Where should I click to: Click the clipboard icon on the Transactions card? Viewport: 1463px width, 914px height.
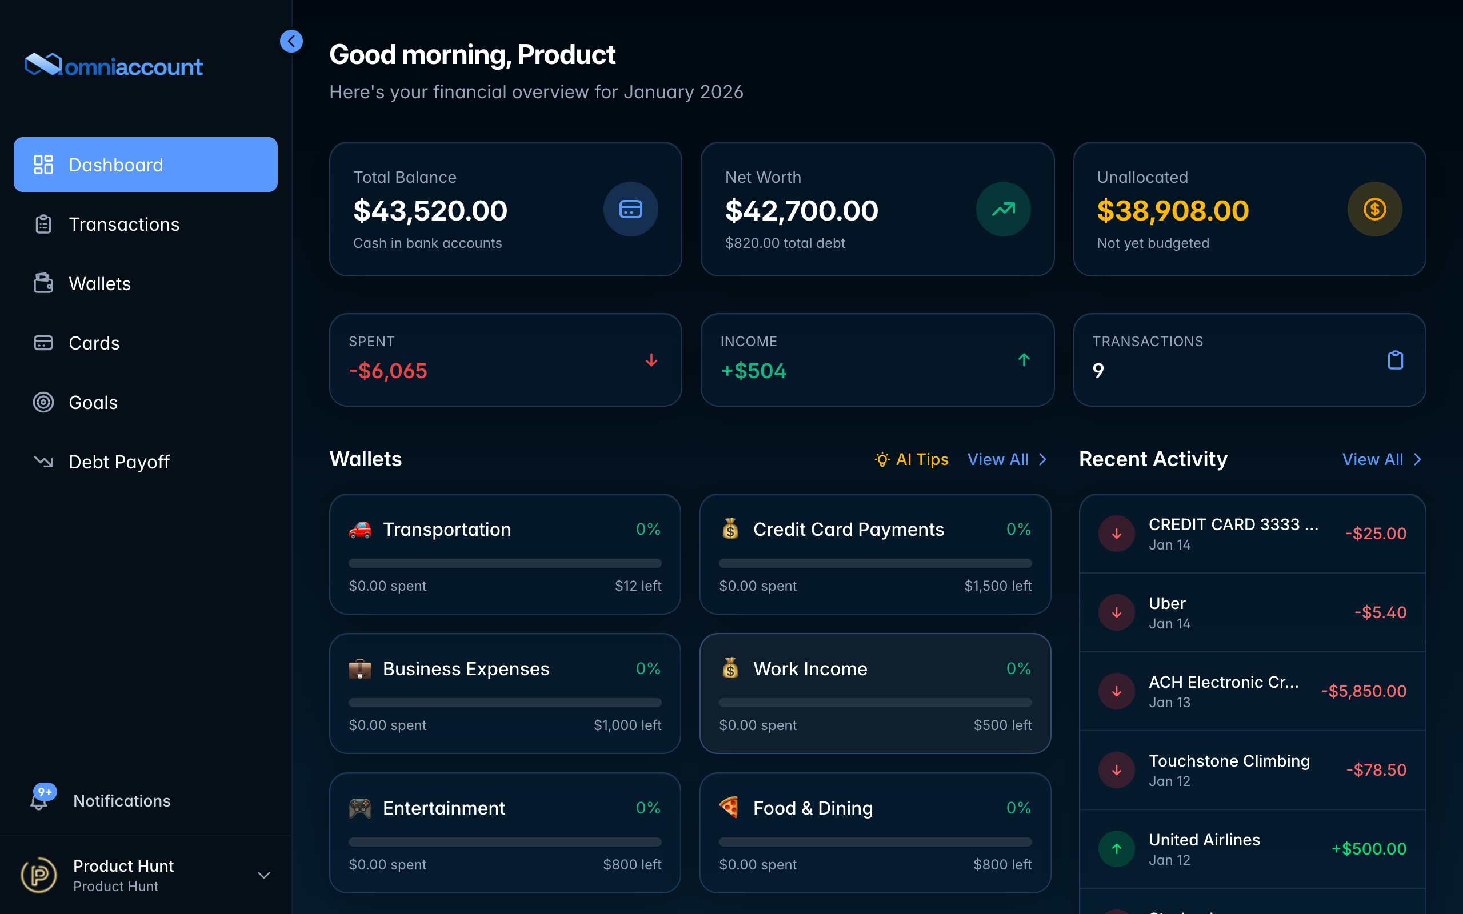[x=1396, y=360]
